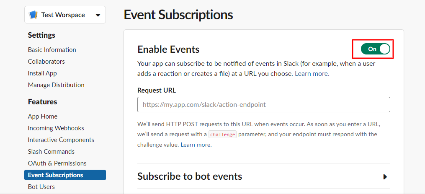
Task: Go to Collaborators settings
Action: pyautogui.click(x=46, y=62)
